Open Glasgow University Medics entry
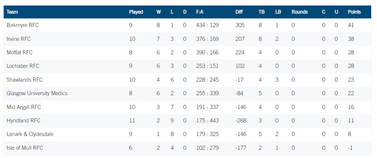Screen dimensions: 377x158 [x=37, y=93]
